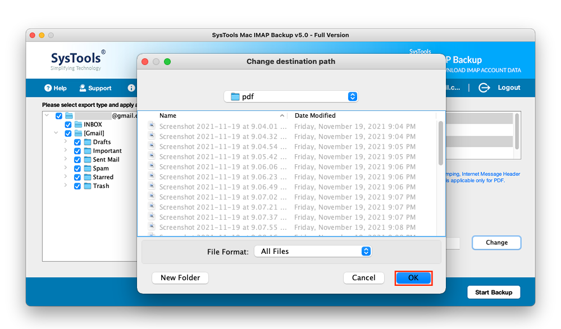The width and height of the screenshot is (561, 329).
Task: Uncheck the Spam checkbox
Action: tap(77, 168)
